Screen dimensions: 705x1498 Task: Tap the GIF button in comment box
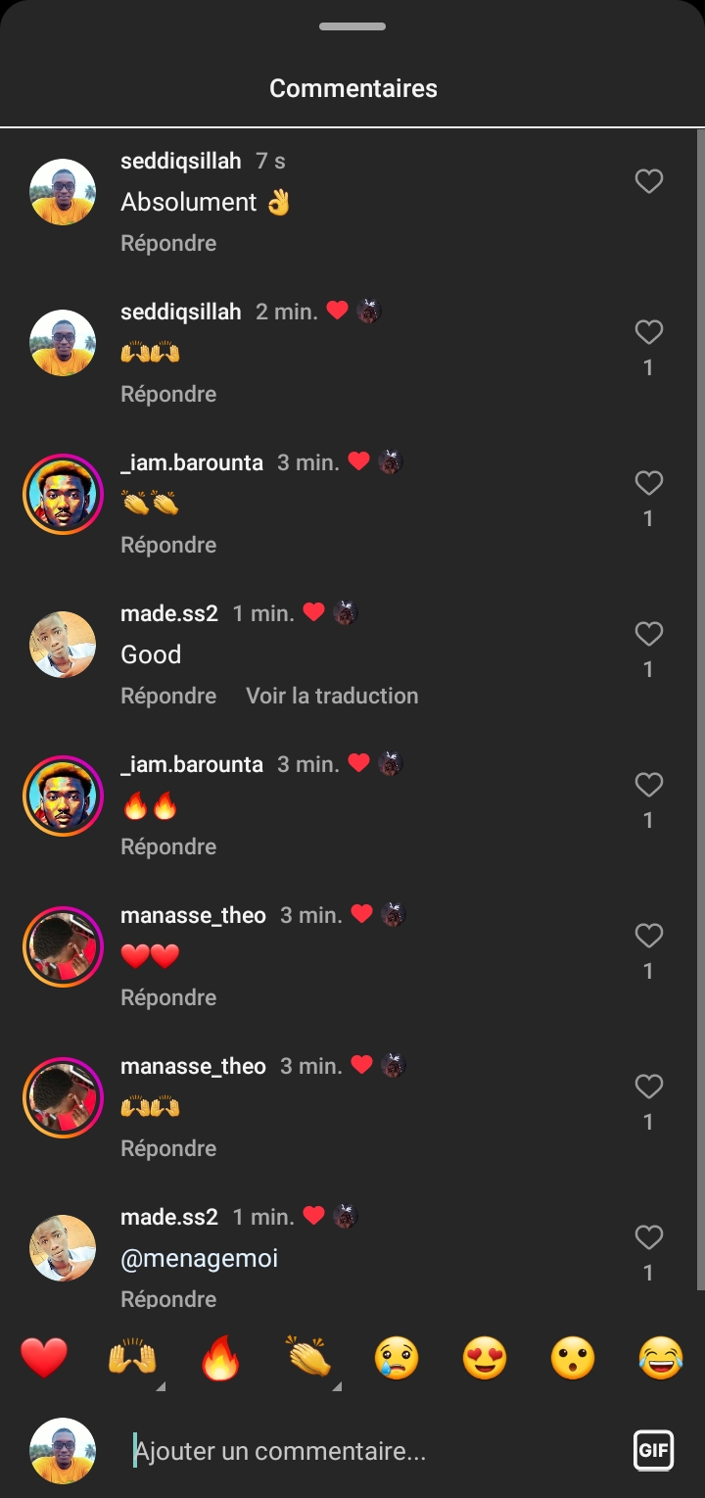(x=653, y=1451)
